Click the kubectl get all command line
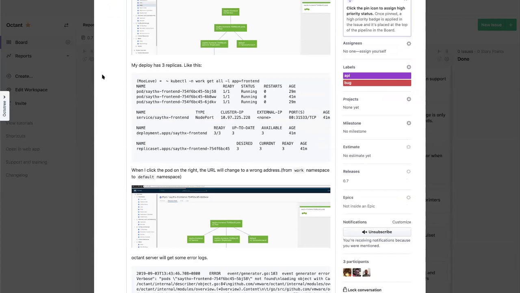The height and width of the screenshot is (293, 520). tap(198, 81)
